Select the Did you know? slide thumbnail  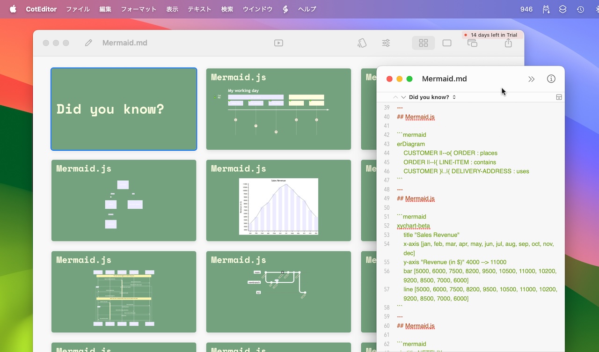click(124, 109)
